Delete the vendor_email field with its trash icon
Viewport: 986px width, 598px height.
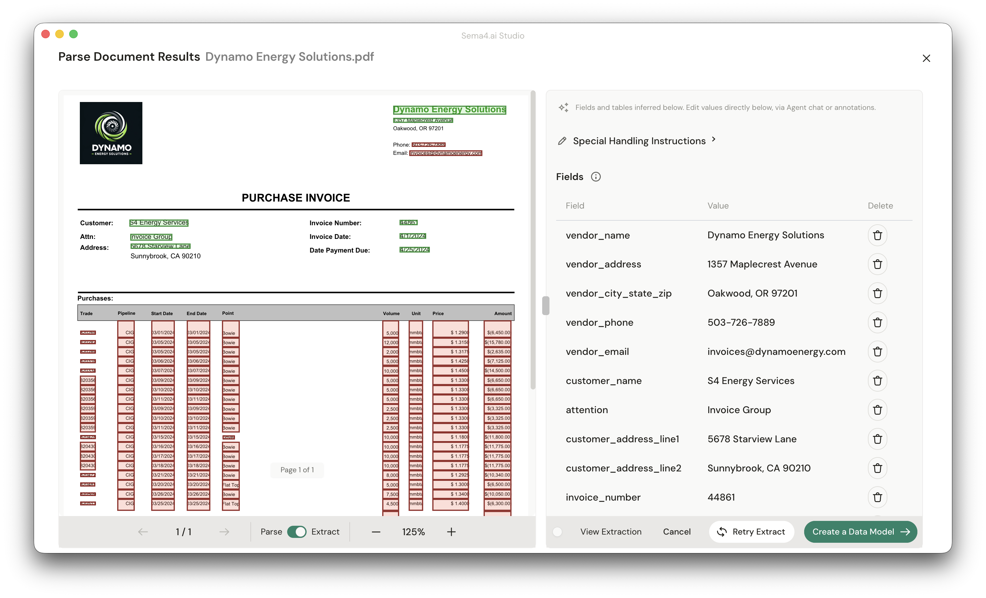[878, 352]
